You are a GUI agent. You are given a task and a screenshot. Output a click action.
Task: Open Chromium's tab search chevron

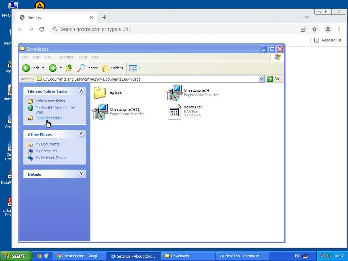pyautogui.click(x=307, y=17)
